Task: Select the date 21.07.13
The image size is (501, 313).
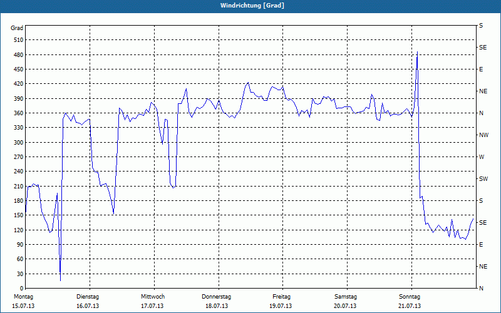Action: tap(410, 306)
